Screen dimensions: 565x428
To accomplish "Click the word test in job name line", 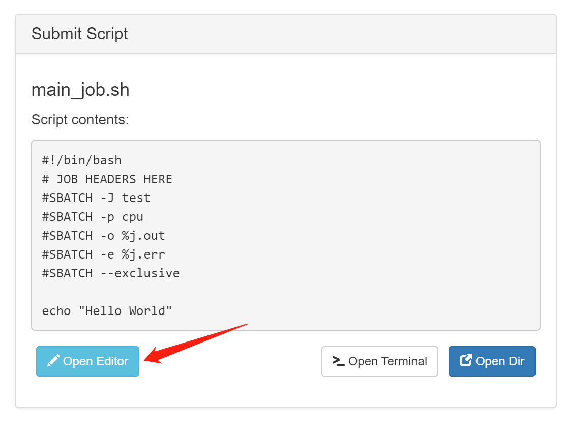I will tap(136, 198).
